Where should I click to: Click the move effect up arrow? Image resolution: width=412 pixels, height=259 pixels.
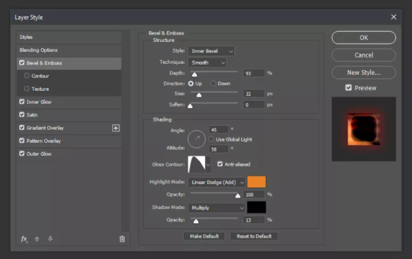(37, 239)
